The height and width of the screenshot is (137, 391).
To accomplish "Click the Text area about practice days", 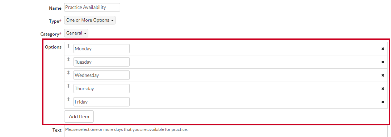I will point(226,131).
